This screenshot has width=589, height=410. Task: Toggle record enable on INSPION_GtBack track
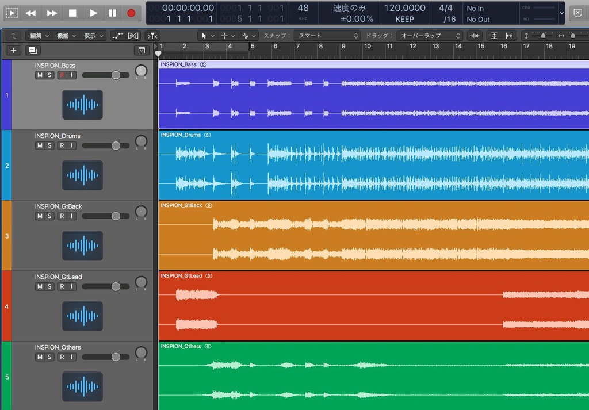click(x=62, y=216)
